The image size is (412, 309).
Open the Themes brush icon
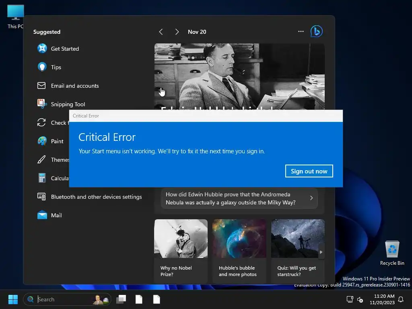tap(41, 159)
